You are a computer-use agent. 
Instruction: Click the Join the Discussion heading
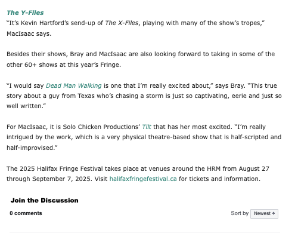pos(45,200)
